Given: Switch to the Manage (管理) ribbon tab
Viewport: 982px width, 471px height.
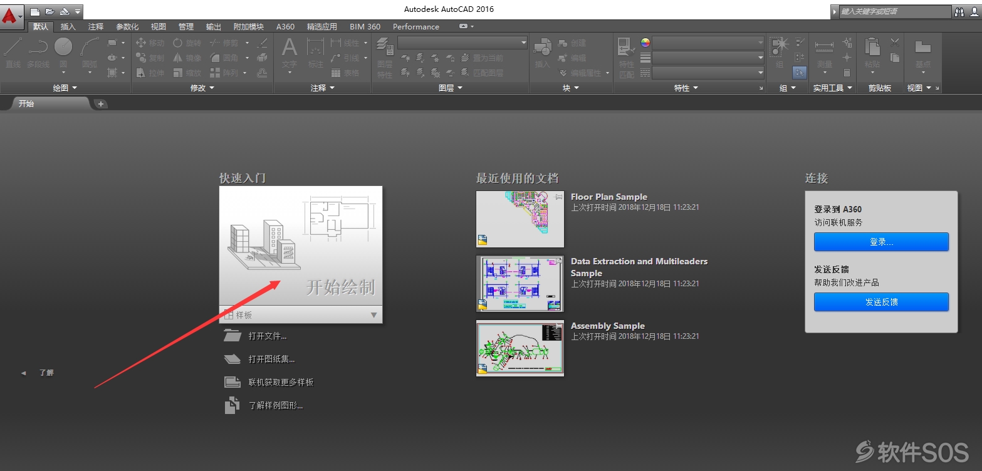Looking at the screenshot, I should [x=186, y=27].
